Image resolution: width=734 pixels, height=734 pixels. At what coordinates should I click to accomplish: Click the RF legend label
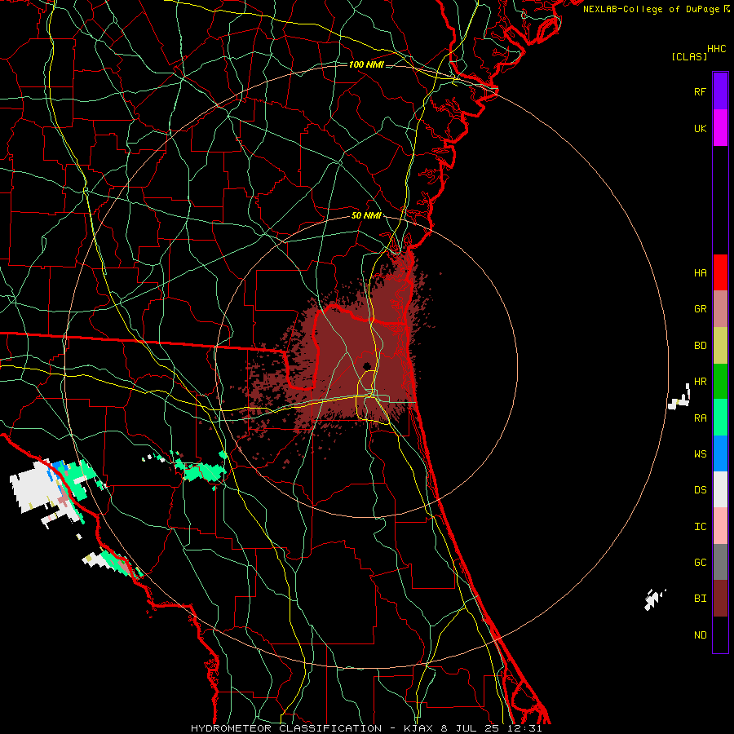point(701,91)
